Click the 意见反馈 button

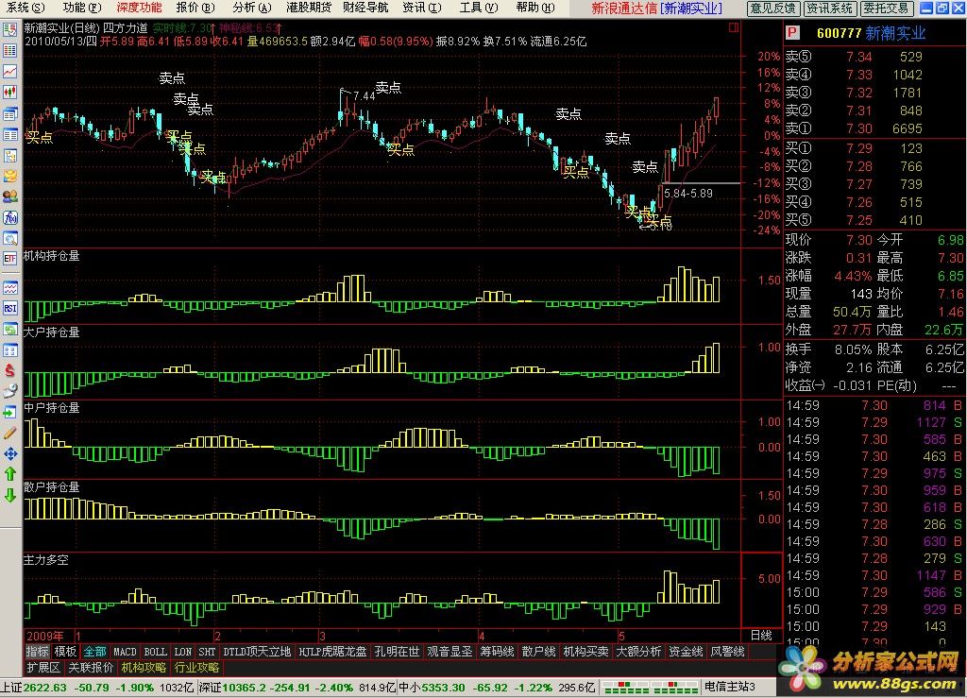[x=773, y=8]
